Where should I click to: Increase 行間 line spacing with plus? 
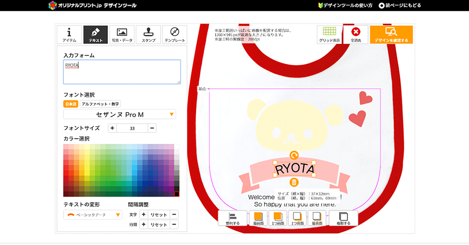144,224
